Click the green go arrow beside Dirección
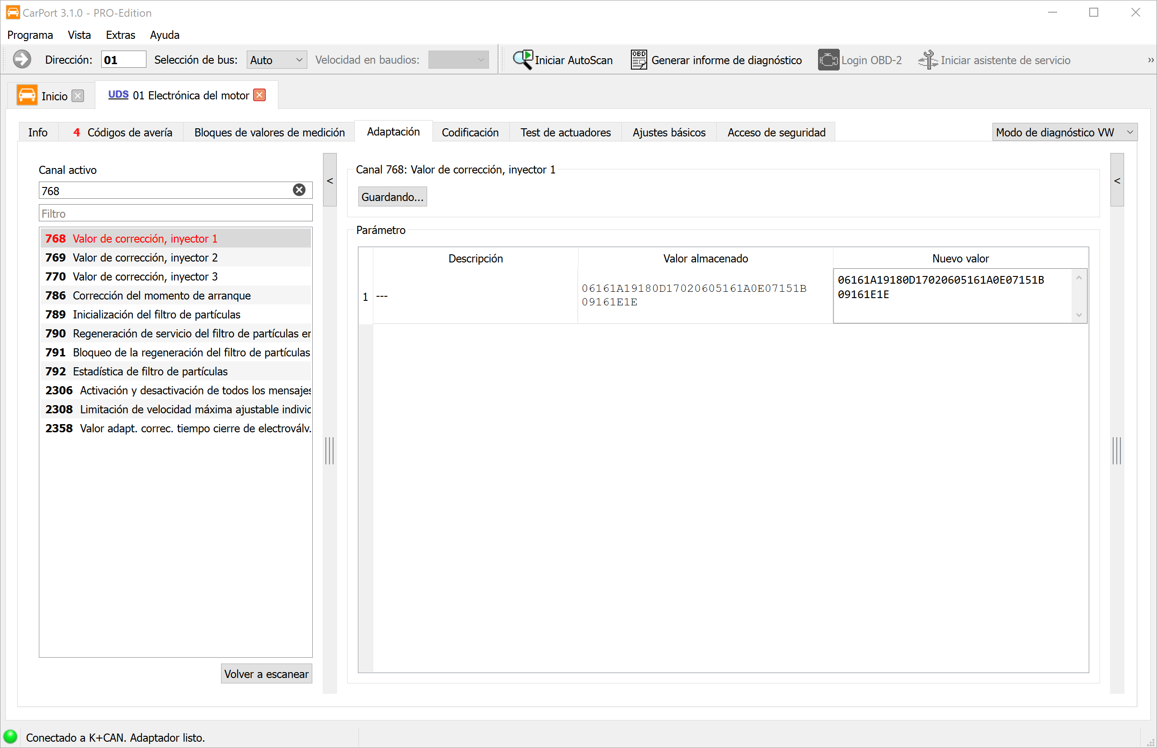 click(22, 59)
